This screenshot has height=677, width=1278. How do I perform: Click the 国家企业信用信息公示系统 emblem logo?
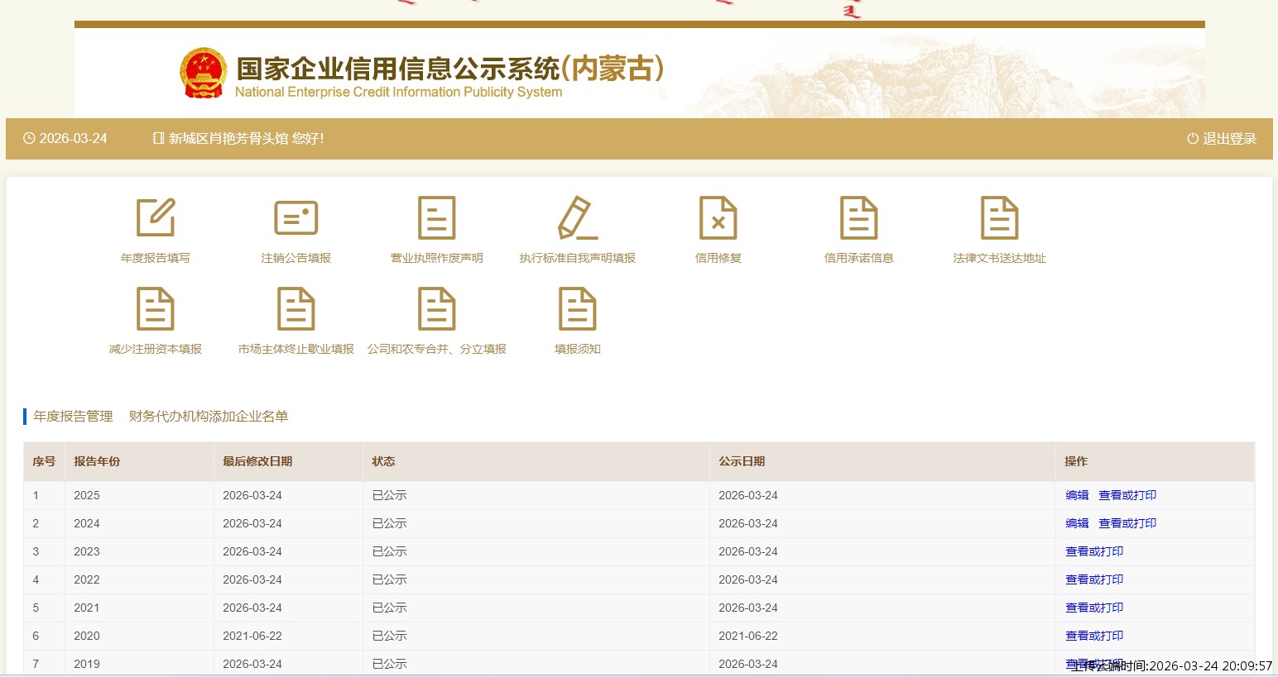(204, 74)
